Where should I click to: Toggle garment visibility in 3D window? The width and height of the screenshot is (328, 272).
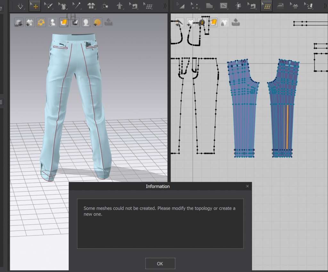tap(30, 22)
